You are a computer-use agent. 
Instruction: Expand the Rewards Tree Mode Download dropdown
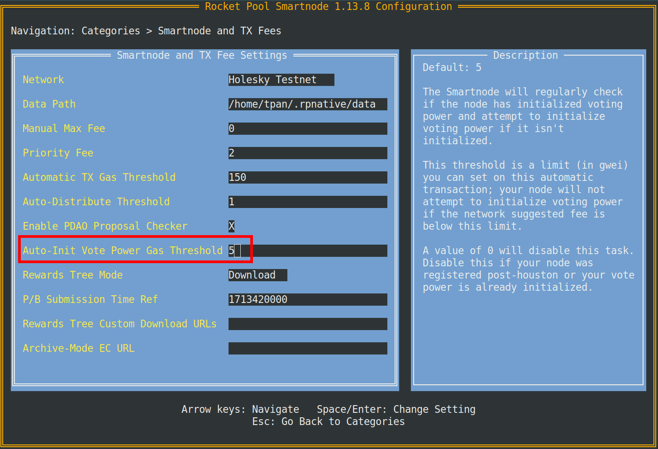click(x=257, y=275)
